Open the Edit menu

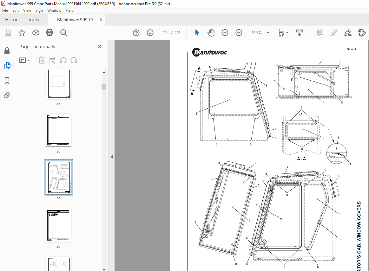(x=16, y=10)
